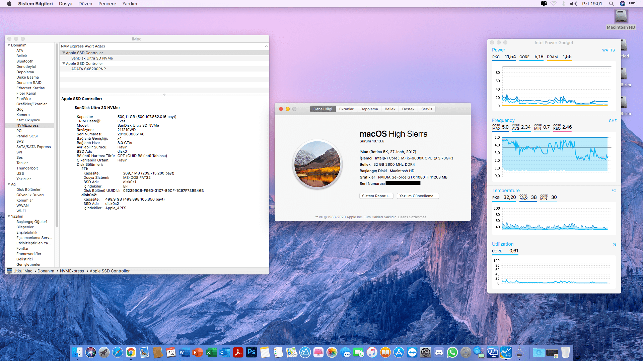Open the Macintosh HD desktop drive
The height and width of the screenshot is (361, 643).
621,17
